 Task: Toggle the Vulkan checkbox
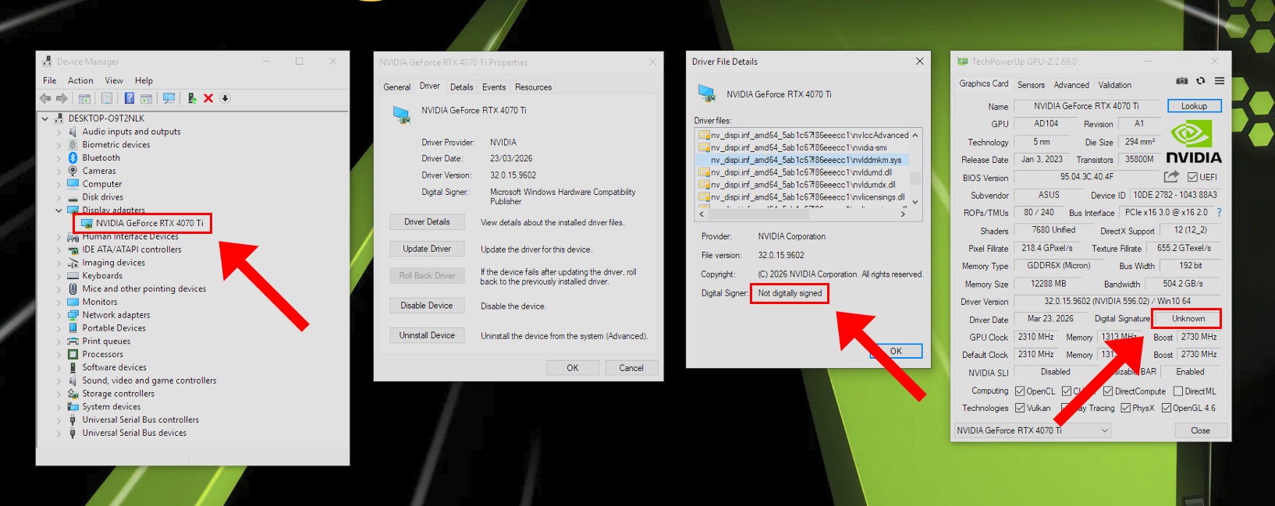point(1020,408)
